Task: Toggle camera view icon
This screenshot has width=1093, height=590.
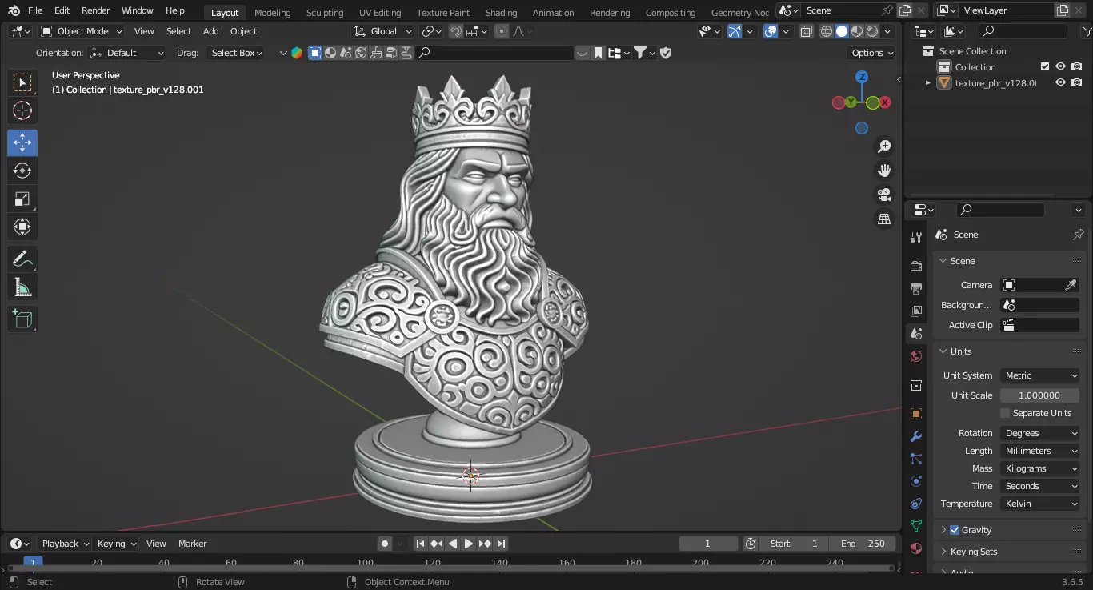Action: [884, 195]
